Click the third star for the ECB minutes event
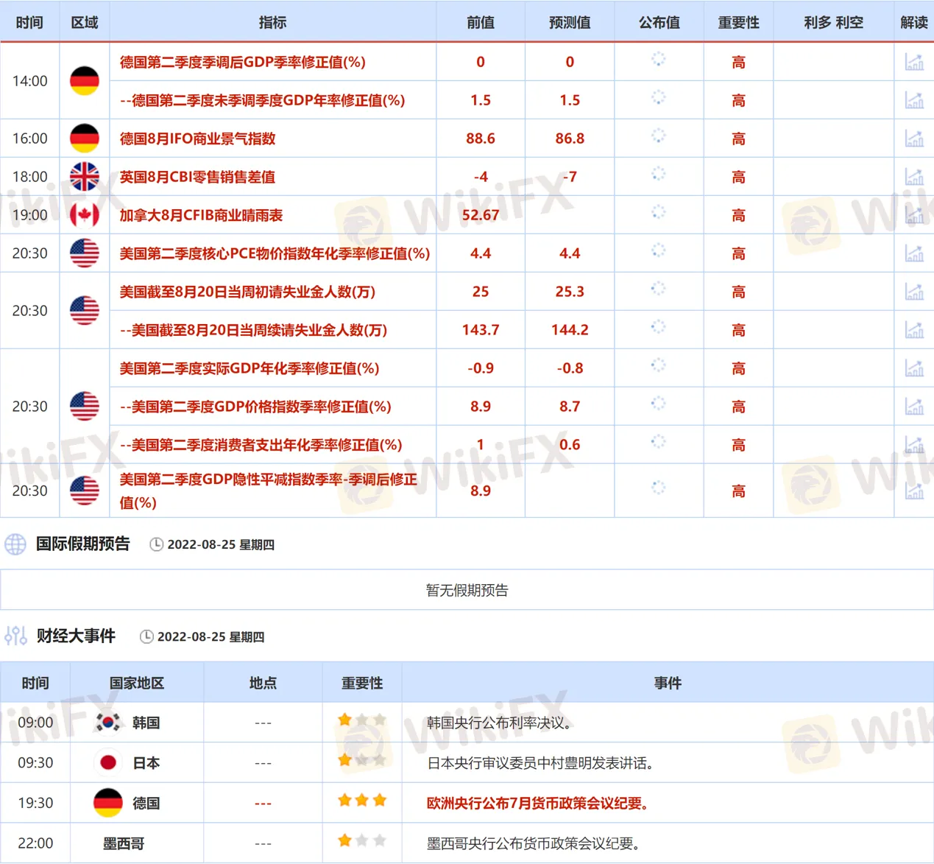This screenshot has height=864, width=934. coord(380,799)
